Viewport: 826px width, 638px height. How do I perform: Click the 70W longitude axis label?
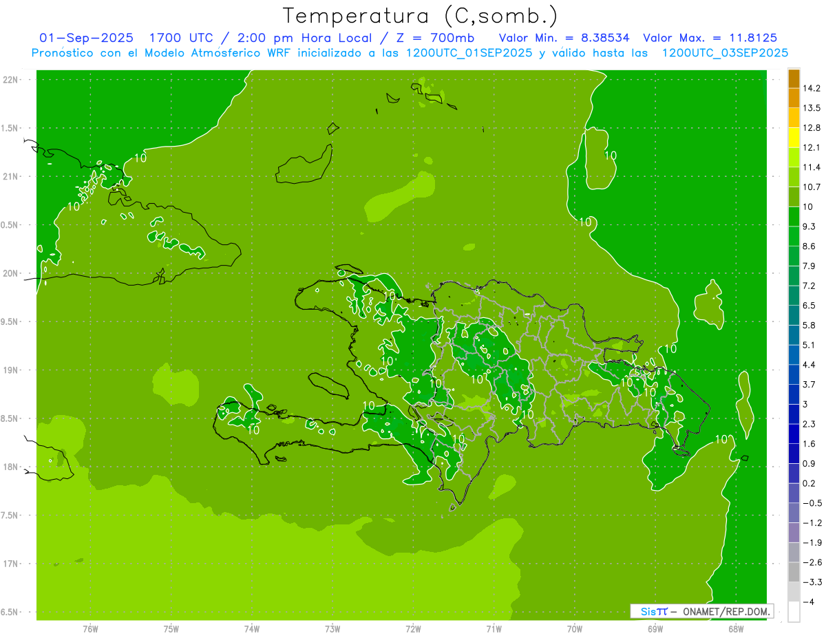575,629
